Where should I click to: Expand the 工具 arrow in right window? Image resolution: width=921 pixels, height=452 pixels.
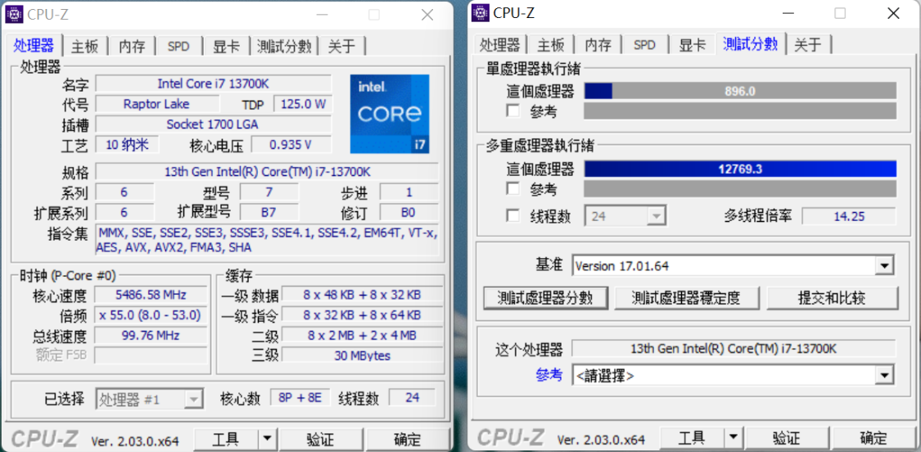click(733, 438)
